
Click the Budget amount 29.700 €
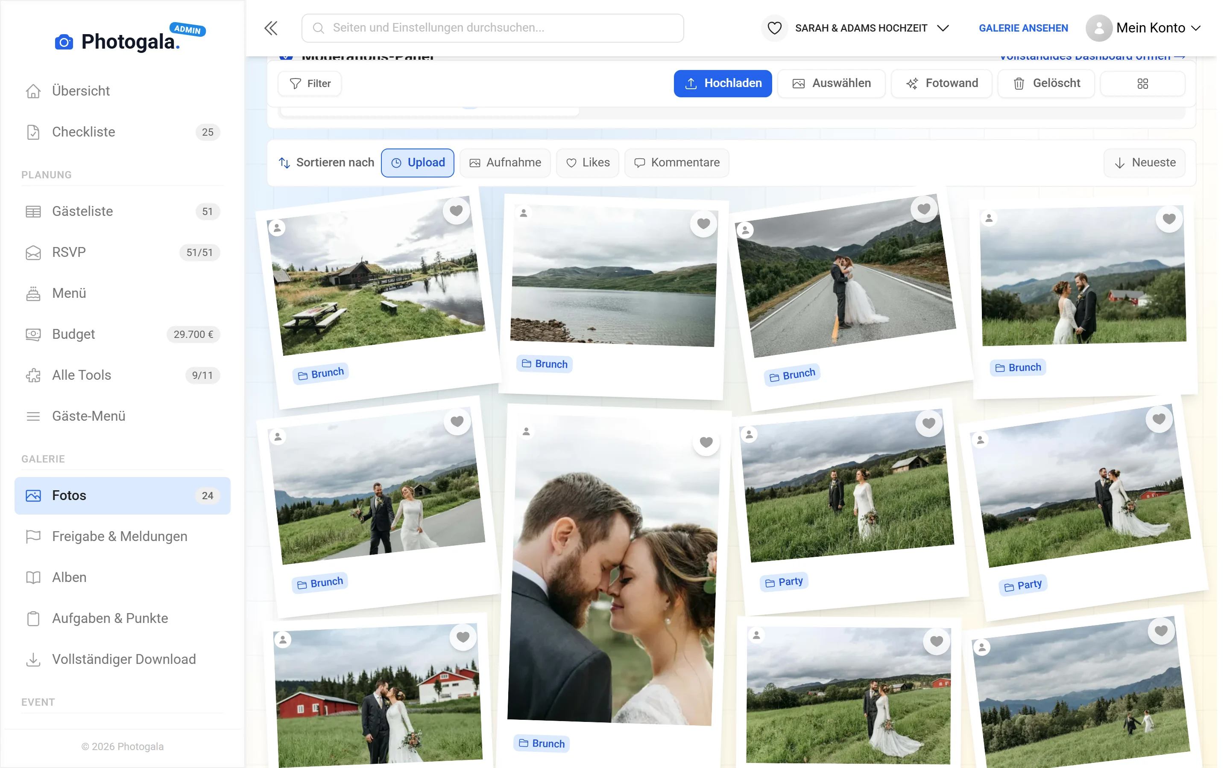tap(193, 334)
